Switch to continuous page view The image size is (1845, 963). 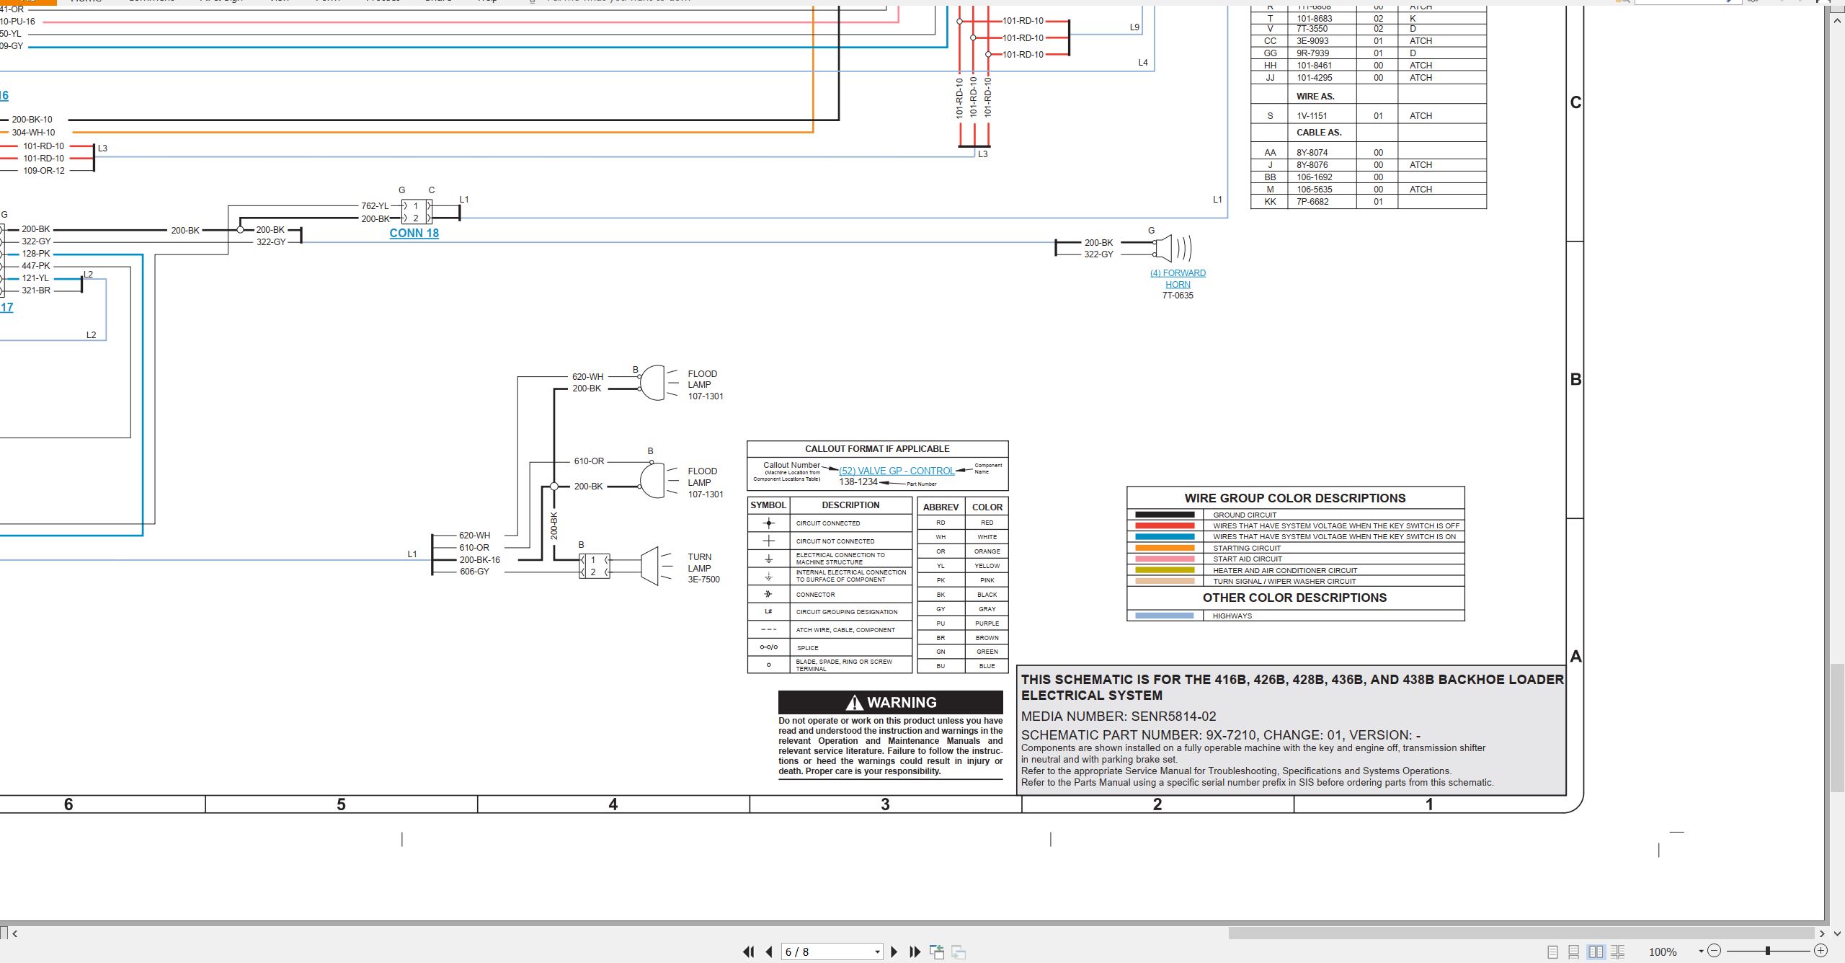pos(1574,952)
